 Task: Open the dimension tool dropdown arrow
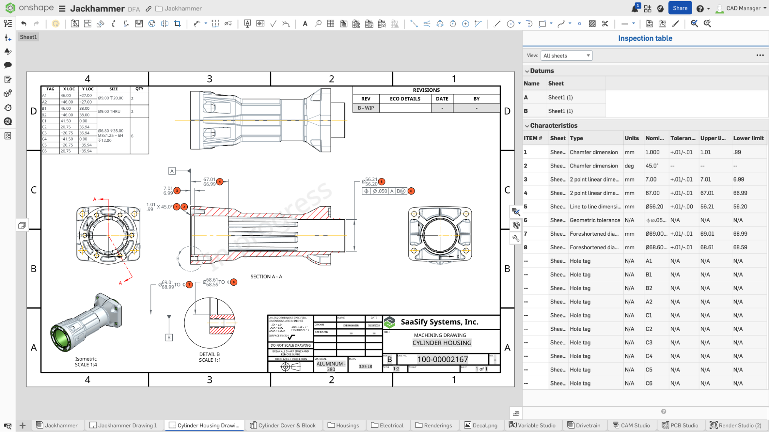(206, 24)
